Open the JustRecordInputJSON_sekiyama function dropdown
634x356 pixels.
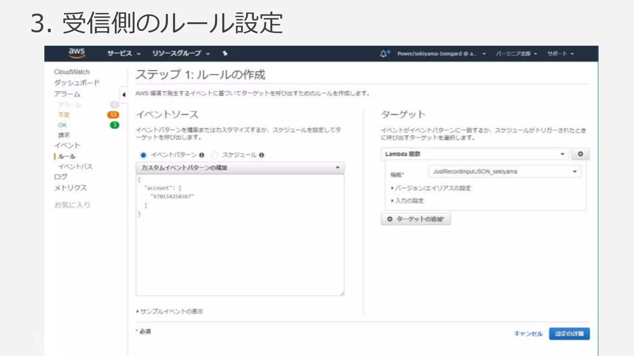click(505, 172)
